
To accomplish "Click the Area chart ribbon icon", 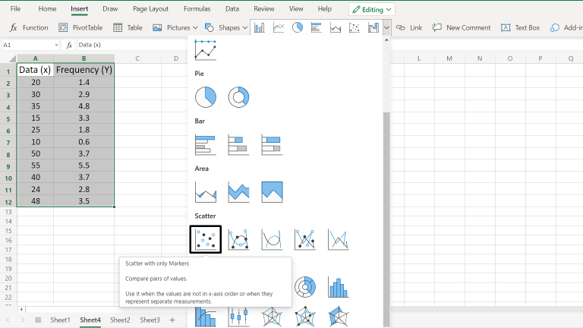I will [x=336, y=27].
